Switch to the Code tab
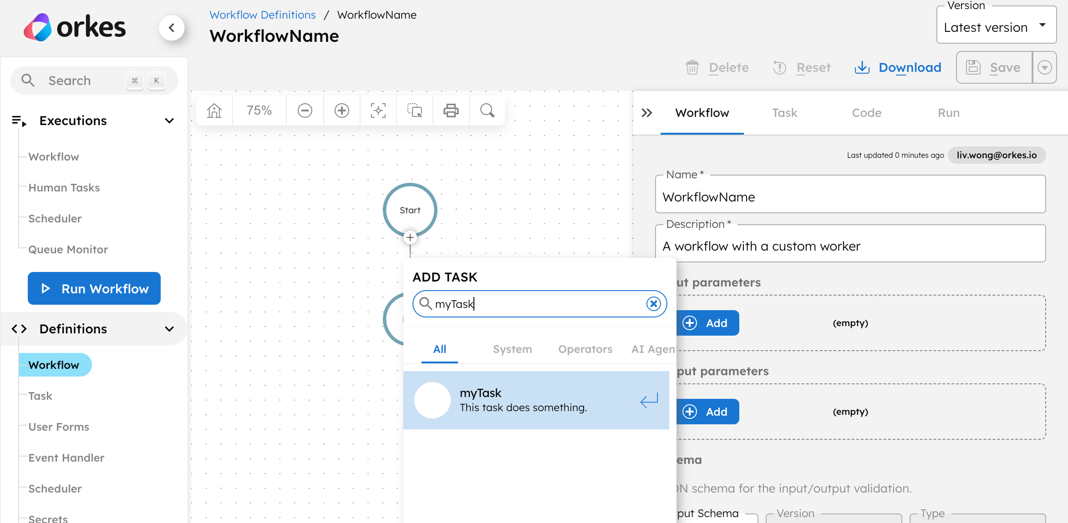This screenshot has height=523, width=1068. tap(867, 113)
